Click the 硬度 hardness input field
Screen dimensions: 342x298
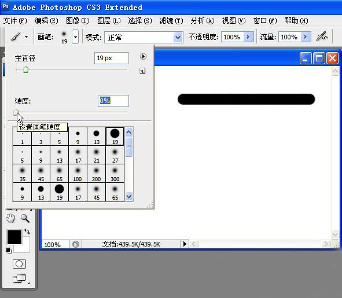113,101
